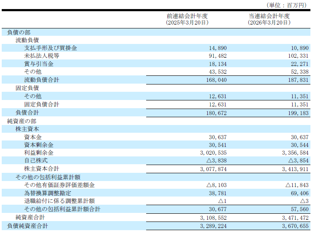Click the 支払手形及び買掛金 row label

click(50, 48)
